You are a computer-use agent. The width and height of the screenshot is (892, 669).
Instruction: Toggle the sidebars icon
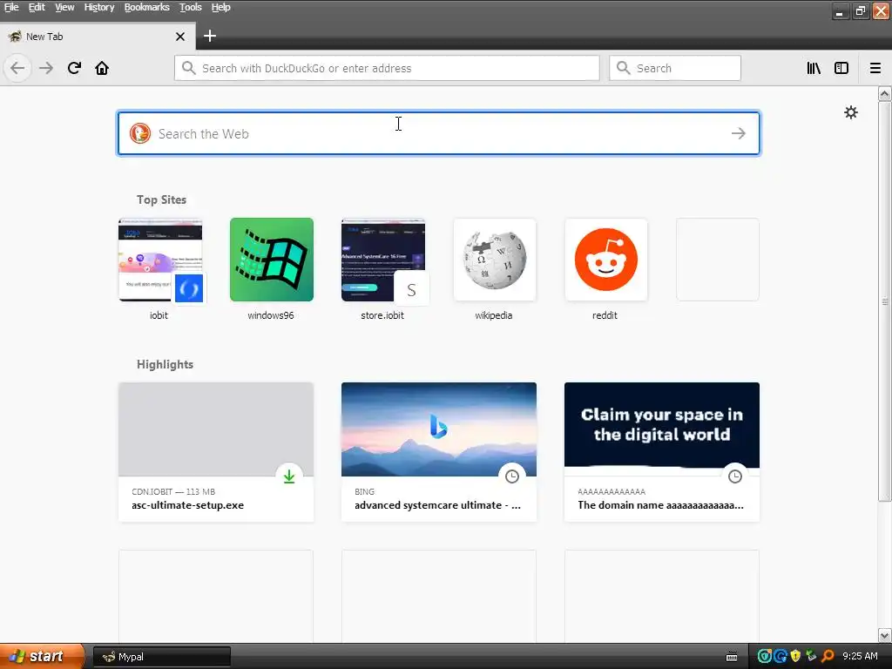coord(841,68)
